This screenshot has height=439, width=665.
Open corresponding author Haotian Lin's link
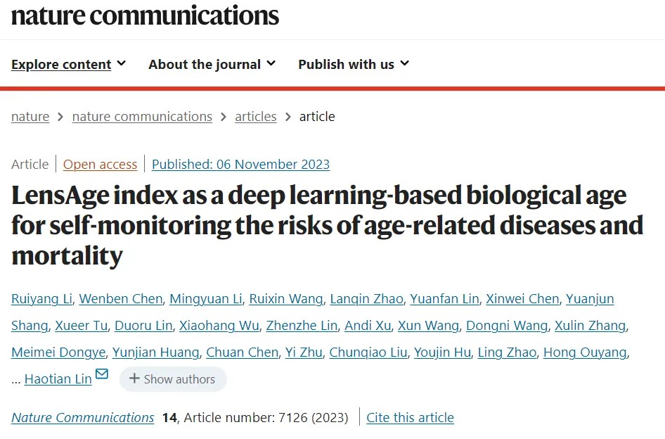[x=58, y=379]
